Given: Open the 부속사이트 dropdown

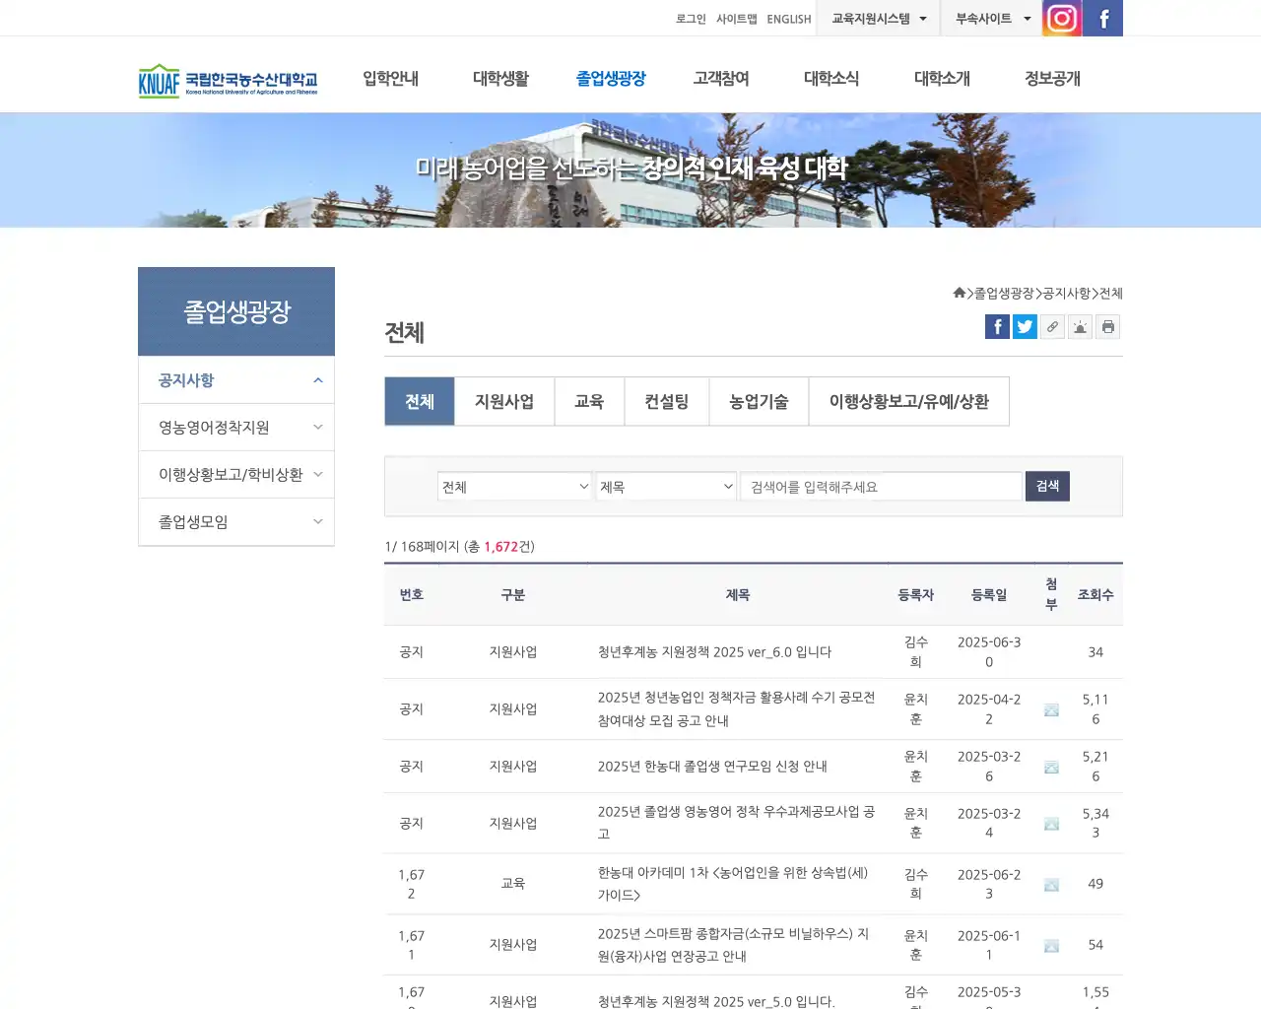Looking at the screenshot, I should point(991,18).
